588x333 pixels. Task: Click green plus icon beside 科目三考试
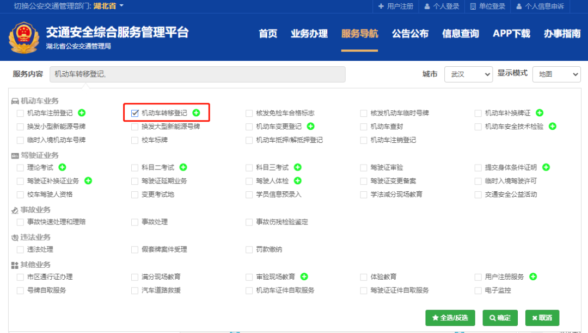(298, 167)
